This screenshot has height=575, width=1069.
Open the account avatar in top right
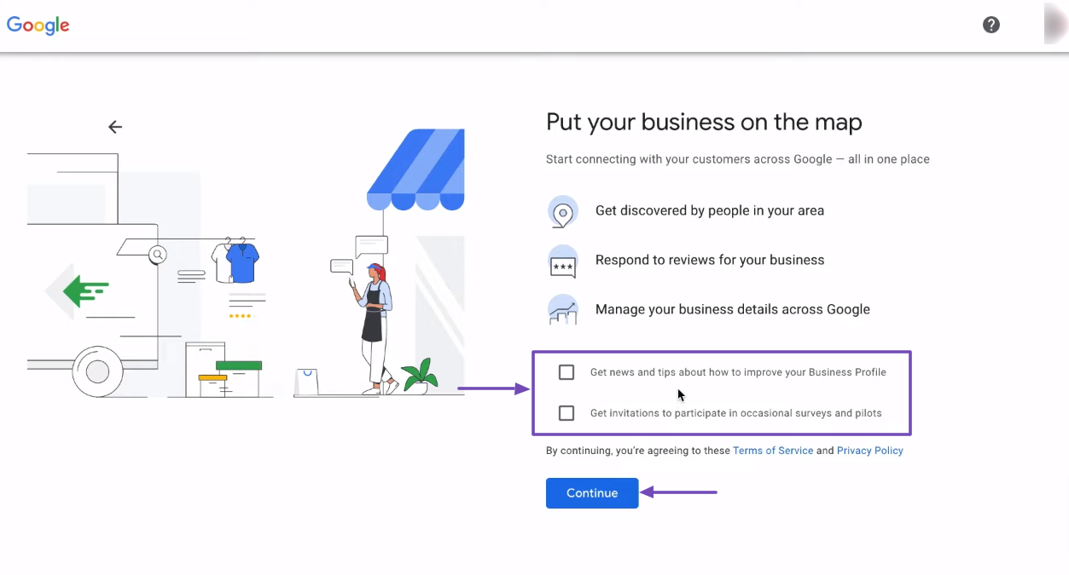(1056, 24)
